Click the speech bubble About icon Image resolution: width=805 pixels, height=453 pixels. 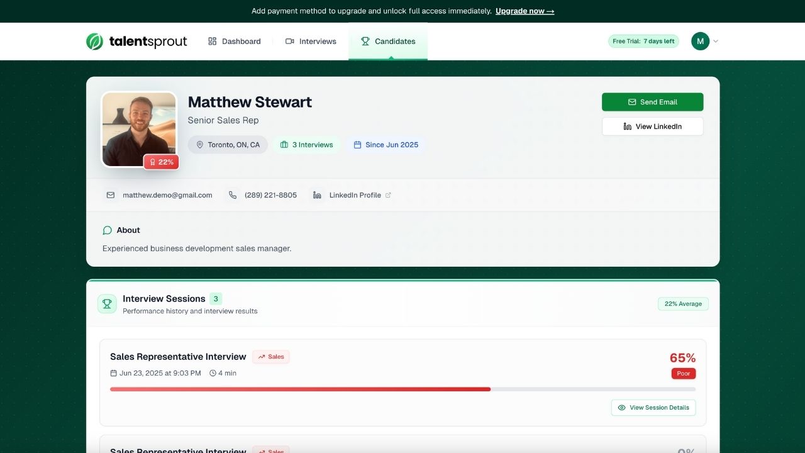coord(107,230)
